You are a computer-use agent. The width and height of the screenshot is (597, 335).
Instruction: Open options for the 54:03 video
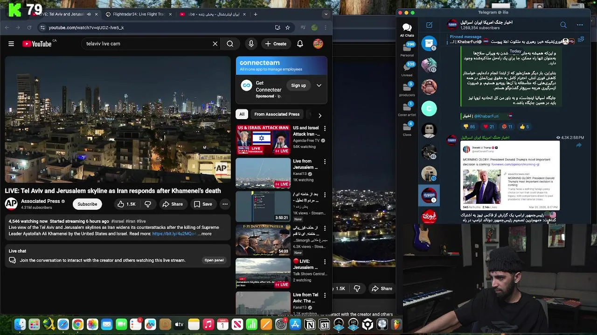tap(325, 228)
